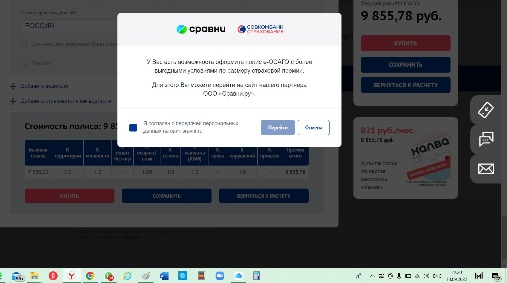
Task: Open Paint from the taskbar
Action: click(146, 276)
